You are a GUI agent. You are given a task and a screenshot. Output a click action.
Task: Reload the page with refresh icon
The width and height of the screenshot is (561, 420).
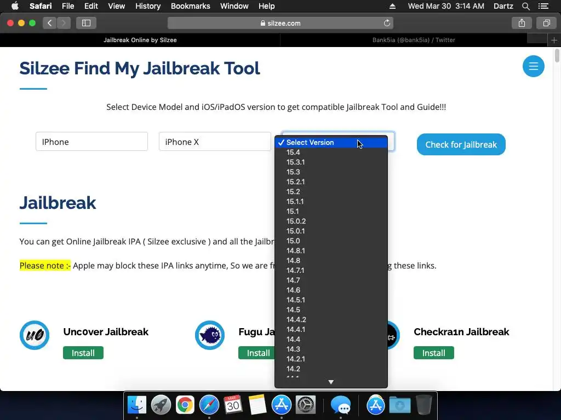[387, 23]
